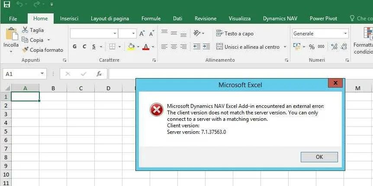Image resolution: width=373 pixels, height=186 pixels.
Task: Open the font color dropdown arrow
Action: coord(153,47)
